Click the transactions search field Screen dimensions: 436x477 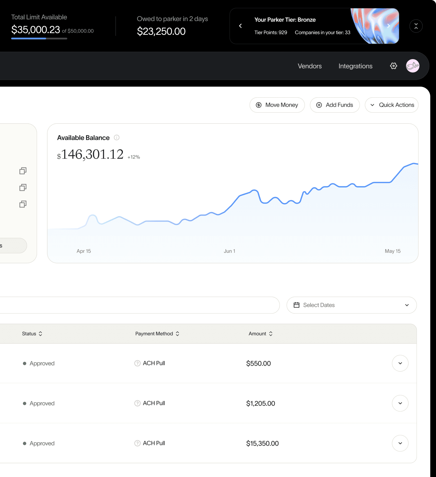[x=140, y=305]
